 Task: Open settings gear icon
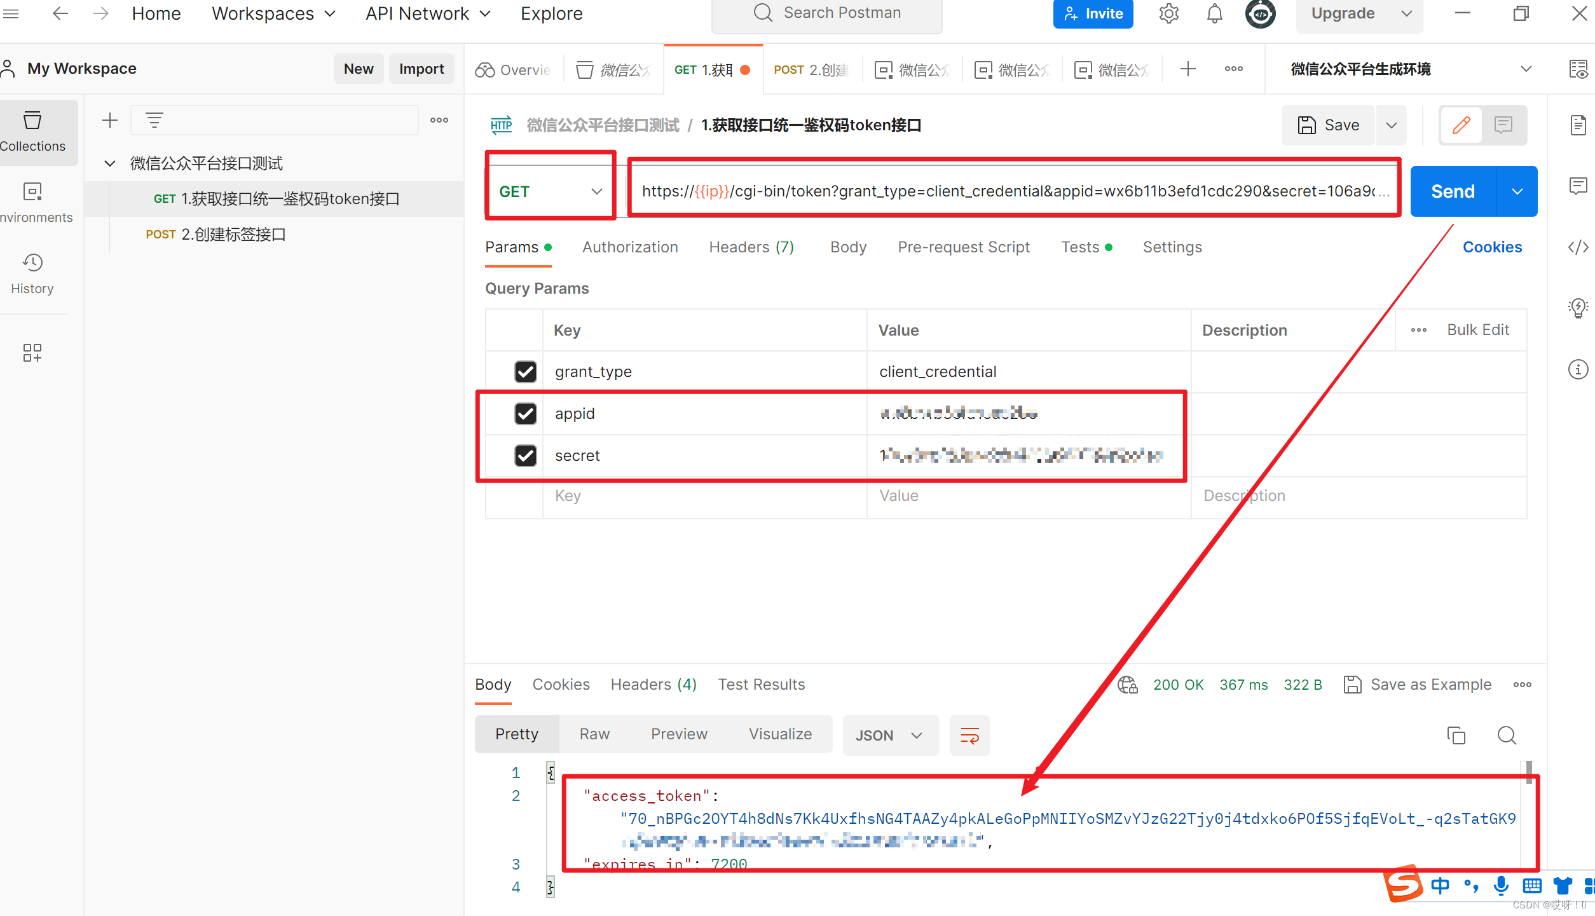coord(1168,13)
